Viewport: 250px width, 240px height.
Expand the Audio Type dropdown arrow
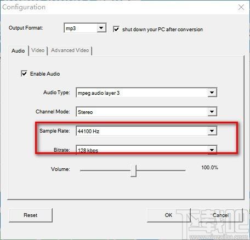click(212, 93)
